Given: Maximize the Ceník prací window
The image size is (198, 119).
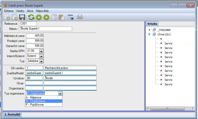Looking at the screenshot, I should coord(182,5).
